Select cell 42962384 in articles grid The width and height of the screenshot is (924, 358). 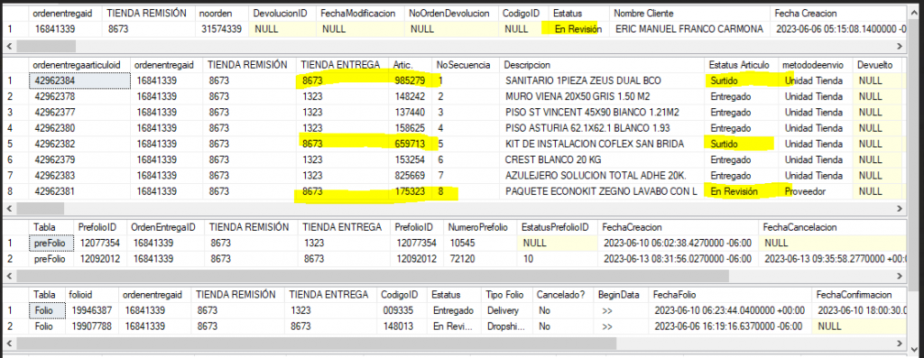79,80
